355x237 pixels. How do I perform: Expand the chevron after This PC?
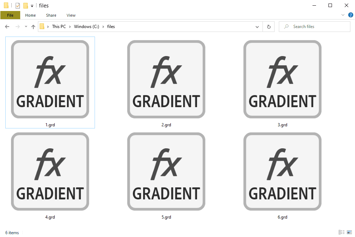tap(70, 27)
